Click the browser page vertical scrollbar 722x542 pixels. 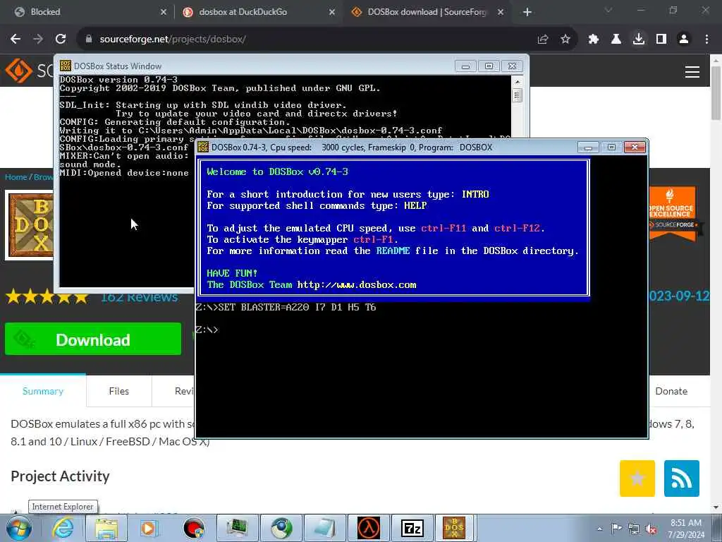tap(716, 92)
